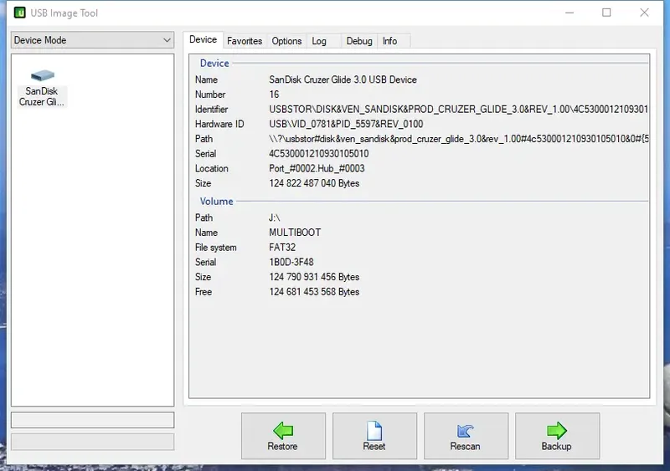Click the Free label in Volume section
The image size is (670, 471).
click(204, 292)
